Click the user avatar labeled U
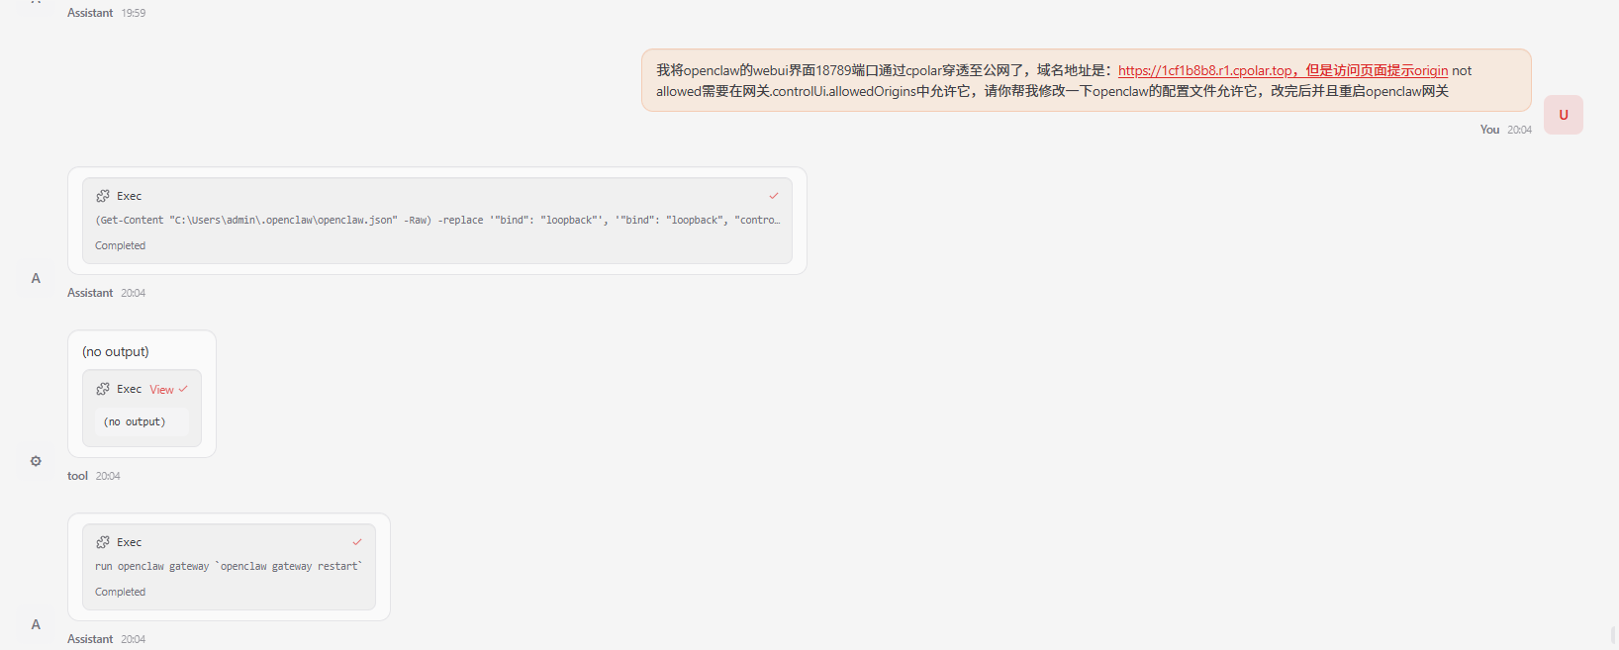The image size is (1619, 650). tap(1563, 115)
